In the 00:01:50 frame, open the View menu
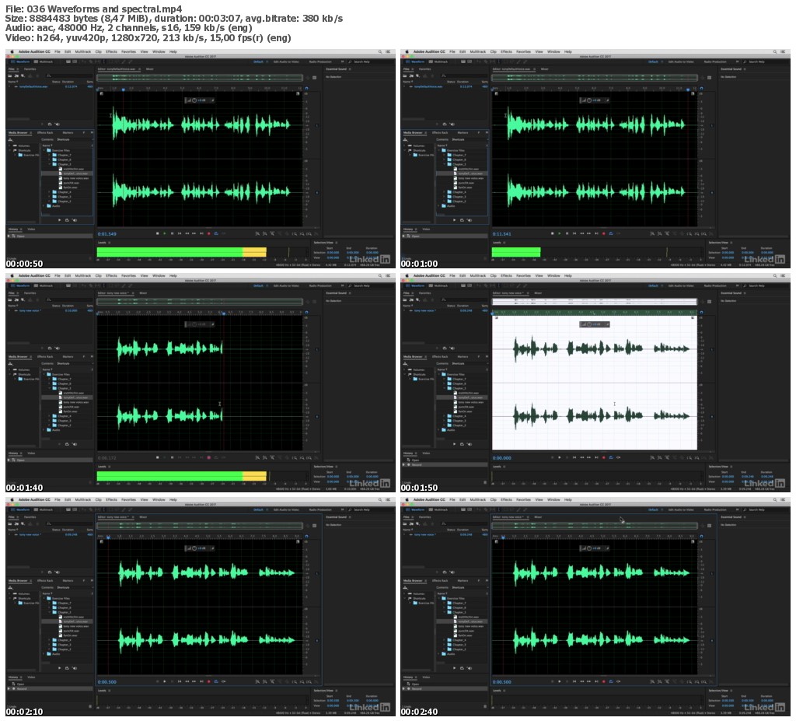Screen dimensions: 796x721 pos(539,275)
